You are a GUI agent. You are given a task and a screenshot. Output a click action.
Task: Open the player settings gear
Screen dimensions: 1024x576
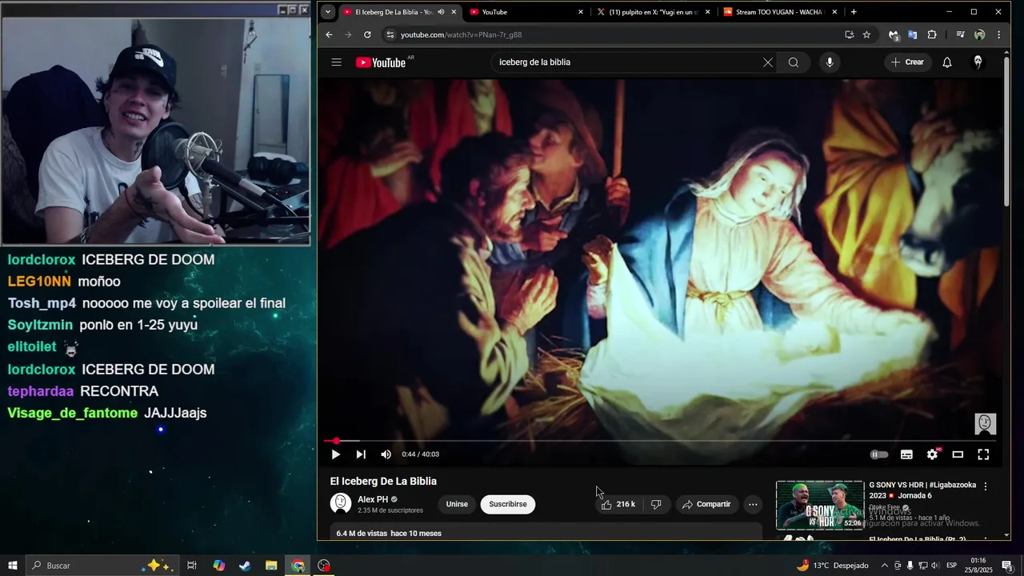[932, 454]
